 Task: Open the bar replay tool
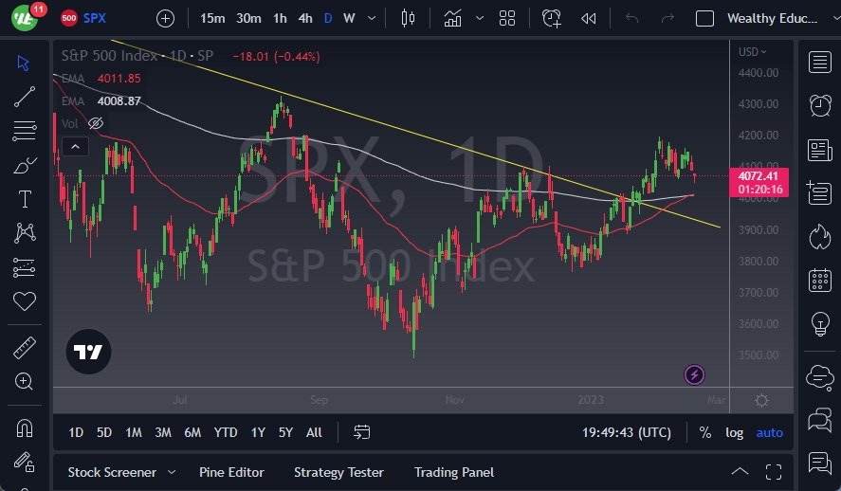tap(589, 18)
